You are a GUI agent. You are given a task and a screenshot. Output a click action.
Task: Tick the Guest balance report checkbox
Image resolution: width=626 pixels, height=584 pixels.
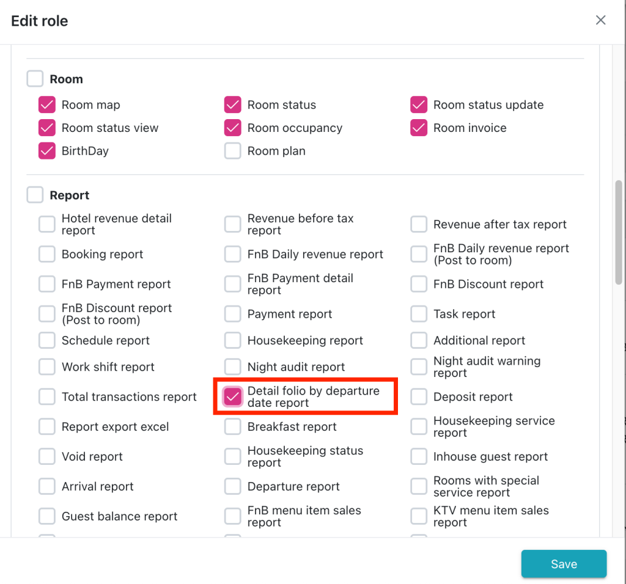click(x=47, y=516)
